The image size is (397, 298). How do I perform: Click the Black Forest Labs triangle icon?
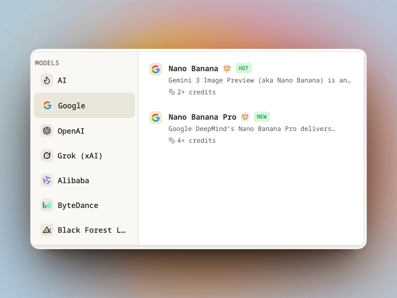click(47, 230)
